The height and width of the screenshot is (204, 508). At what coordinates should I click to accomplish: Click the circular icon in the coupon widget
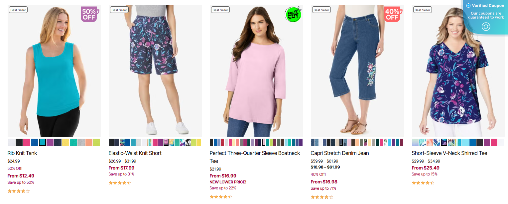point(486,27)
